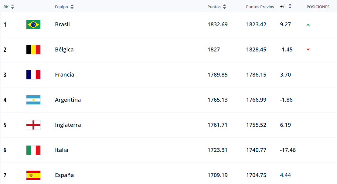Click the Francia flag icon

point(33,74)
